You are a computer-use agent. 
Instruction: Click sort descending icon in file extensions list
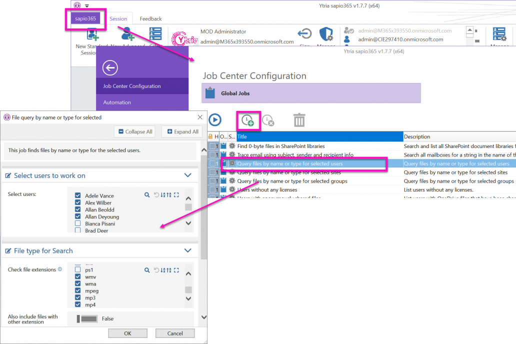point(169,270)
